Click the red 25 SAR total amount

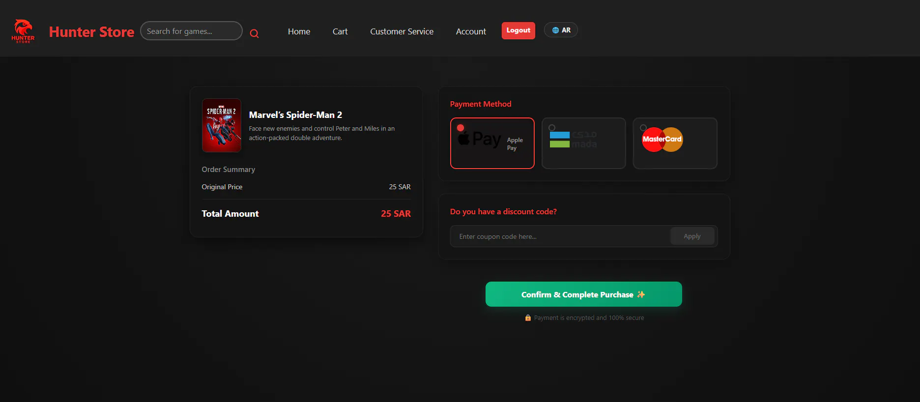tap(396, 214)
